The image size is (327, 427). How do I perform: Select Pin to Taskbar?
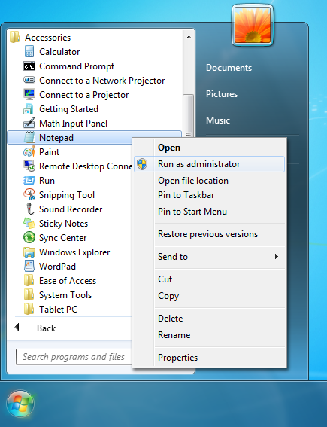tap(209, 195)
